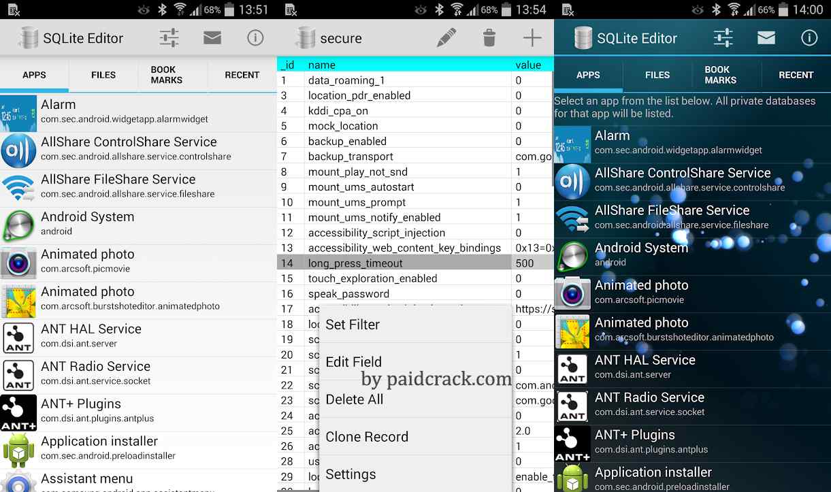The height and width of the screenshot is (492, 831).
Task: Open filter settings icon in dark-theme SQLite Editor
Action: click(723, 38)
